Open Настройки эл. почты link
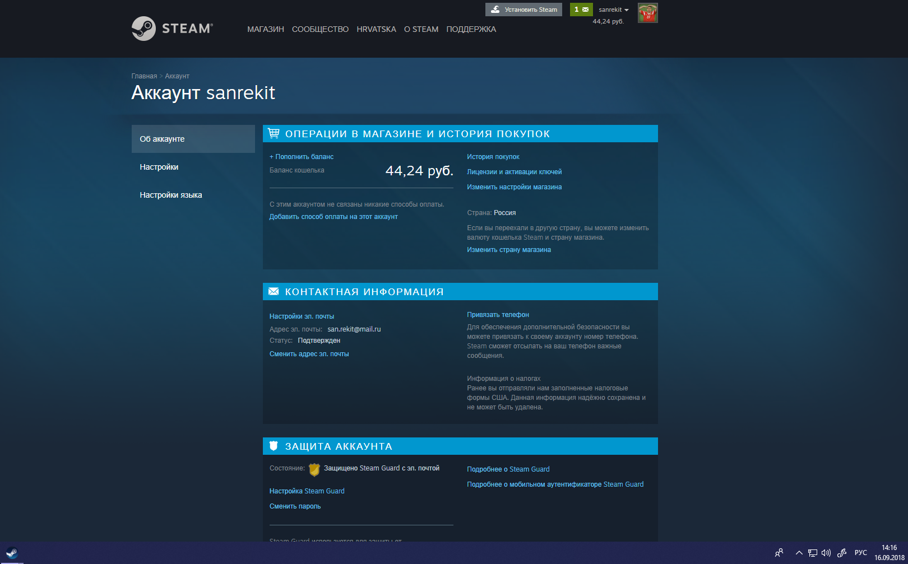908x564 pixels. point(302,316)
